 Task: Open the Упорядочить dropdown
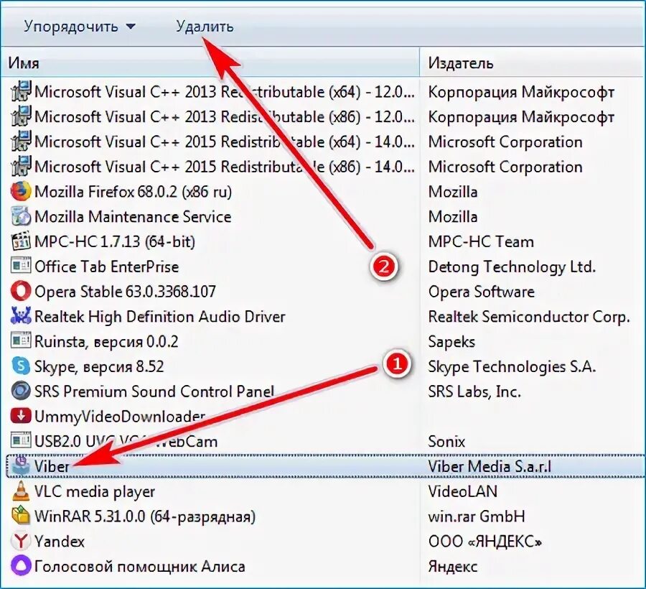[x=79, y=27]
